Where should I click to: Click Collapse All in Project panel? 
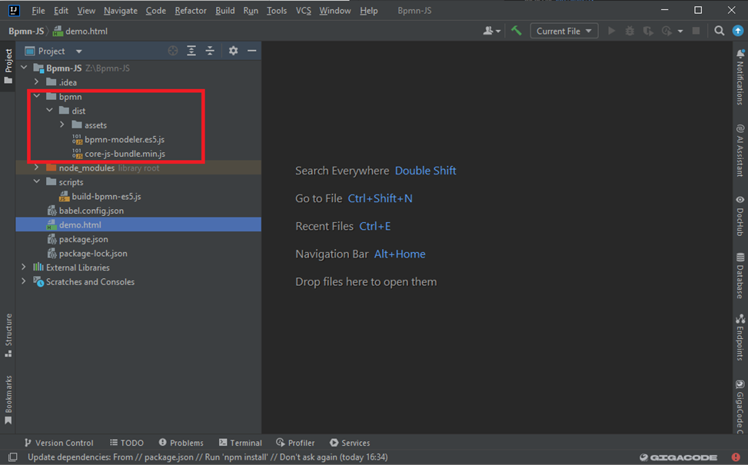[x=210, y=51]
